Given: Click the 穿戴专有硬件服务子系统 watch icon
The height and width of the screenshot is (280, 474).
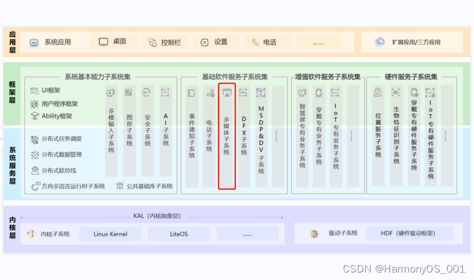Looking at the screenshot, I should click(414, 92).
